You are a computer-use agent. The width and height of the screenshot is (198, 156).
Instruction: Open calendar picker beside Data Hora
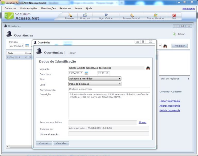[x=86, y=73]
